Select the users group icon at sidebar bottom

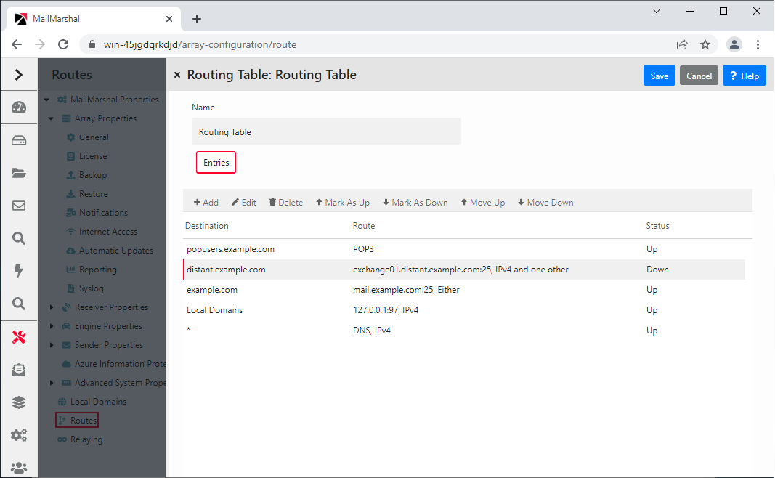(x=19, y=467)
